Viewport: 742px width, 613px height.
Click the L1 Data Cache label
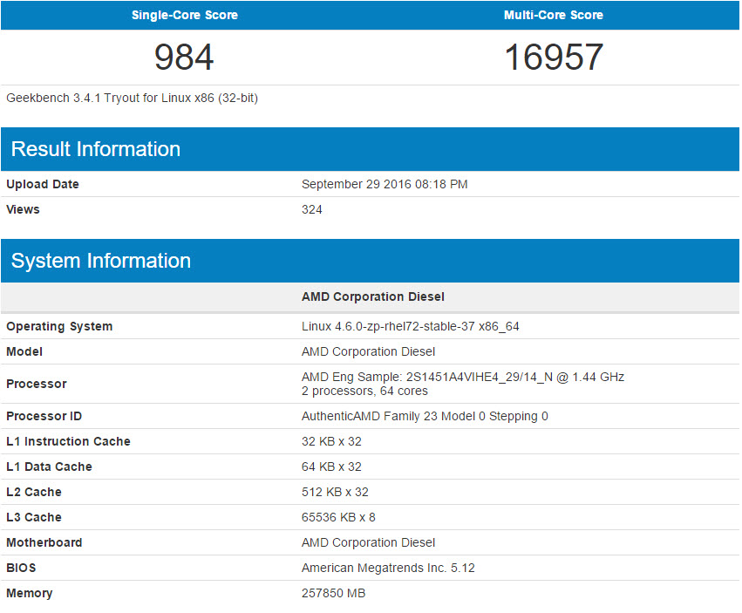(x=49, y=467)
